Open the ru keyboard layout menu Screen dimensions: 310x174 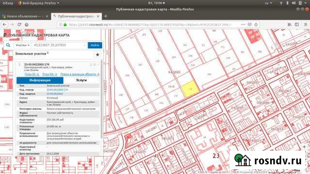[x=268, y=3]
